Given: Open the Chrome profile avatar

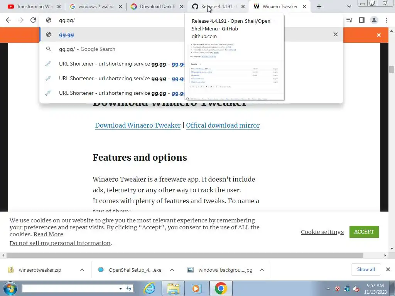Looking at the screenshot, I should [374, 20].
